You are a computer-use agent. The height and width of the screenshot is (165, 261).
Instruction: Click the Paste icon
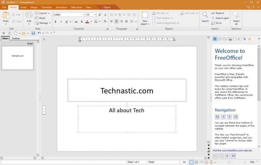click(x=6, y=15)
